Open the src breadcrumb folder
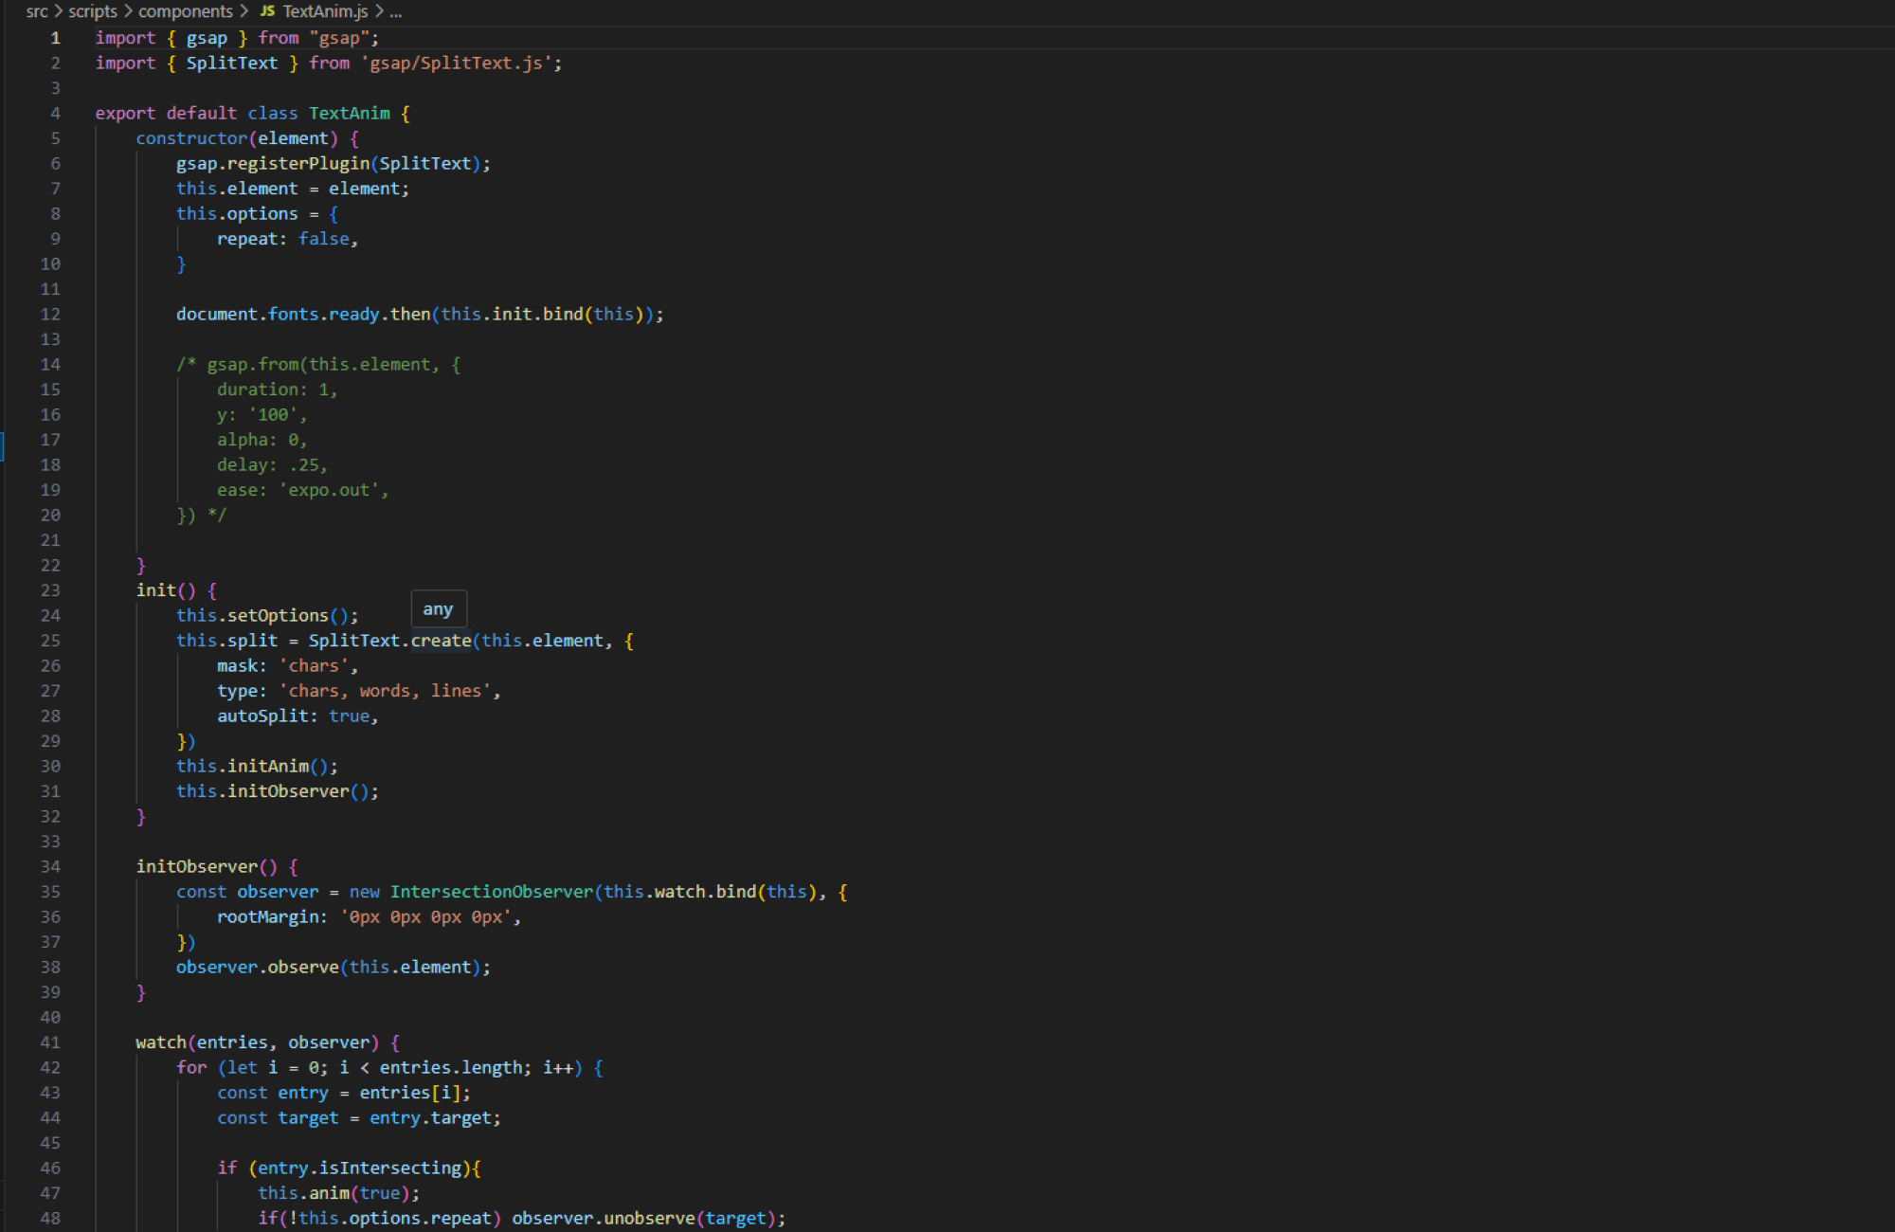Viewport: 1895px width, 1232px height. coord(36,11)
